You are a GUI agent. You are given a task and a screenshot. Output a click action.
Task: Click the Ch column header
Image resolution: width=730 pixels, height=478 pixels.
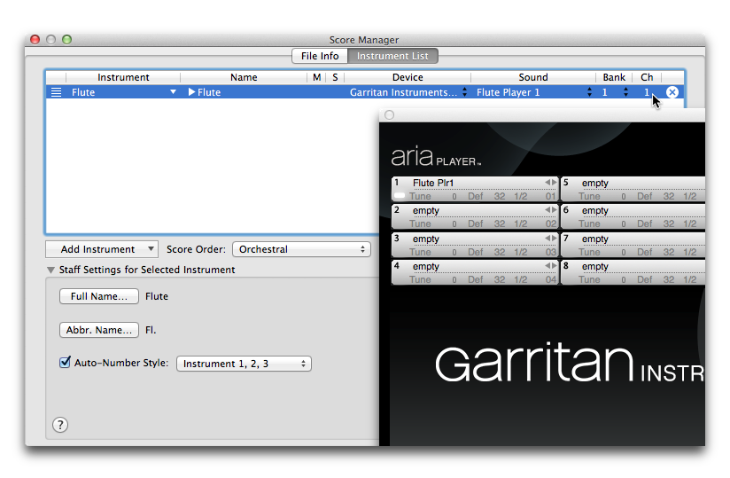[x=647, y=77]
